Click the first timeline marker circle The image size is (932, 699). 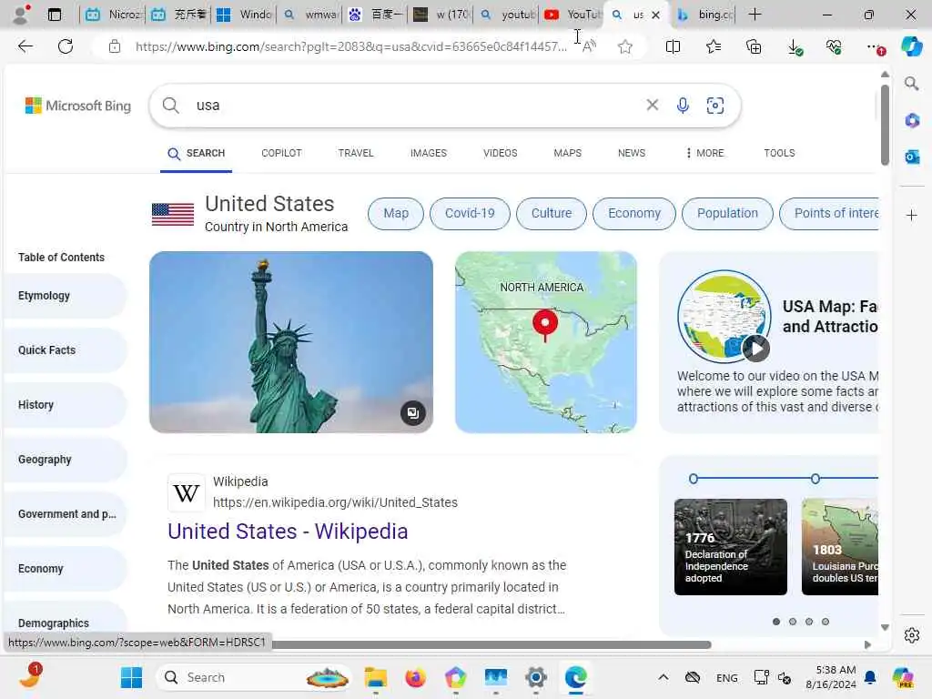point(693,479)
